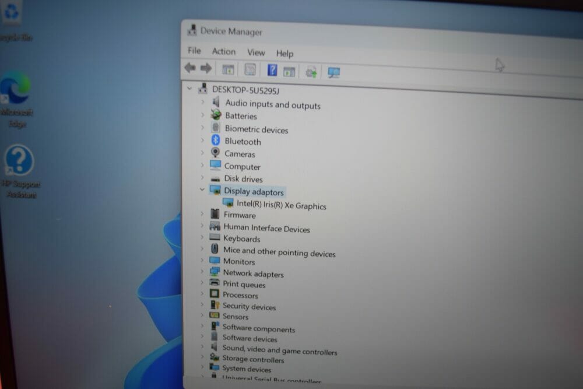Click the monitor icon next to Computer
Screen dimensions: 583x389
click(215, 165)
